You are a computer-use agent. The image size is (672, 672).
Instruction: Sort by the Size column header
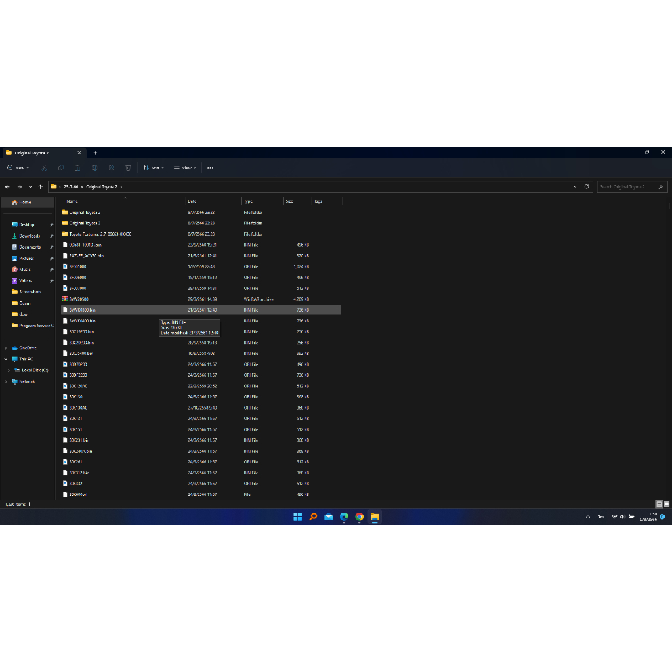tap(289, 201)
